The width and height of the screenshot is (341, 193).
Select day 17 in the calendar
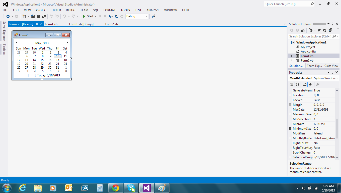[57, 60]
